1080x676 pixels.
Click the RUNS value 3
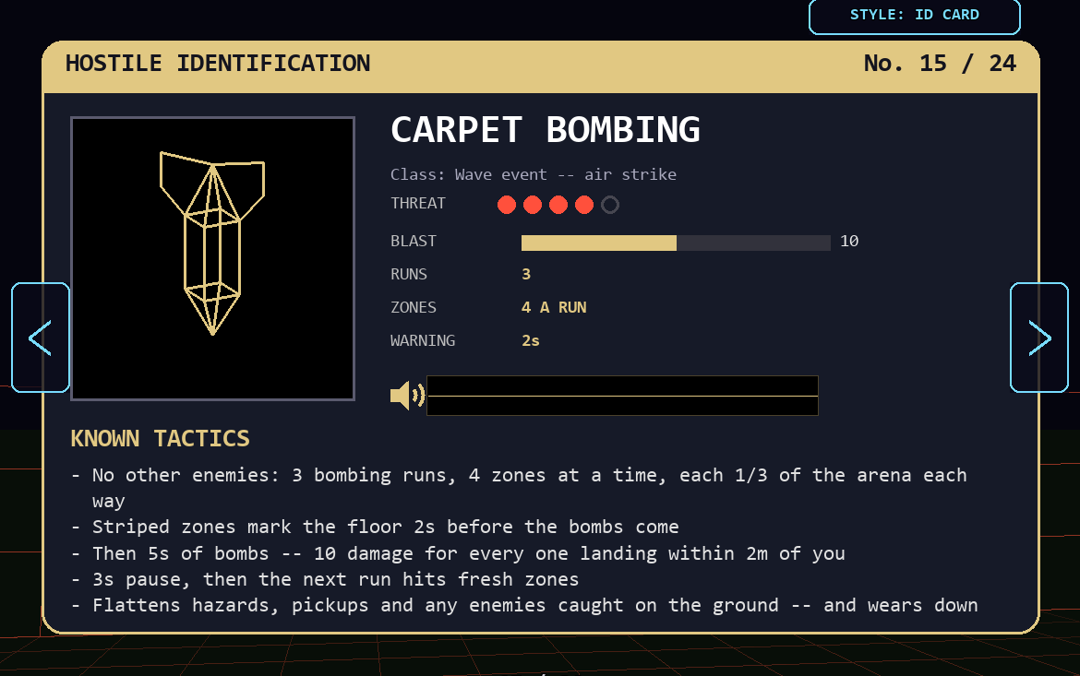526,274
